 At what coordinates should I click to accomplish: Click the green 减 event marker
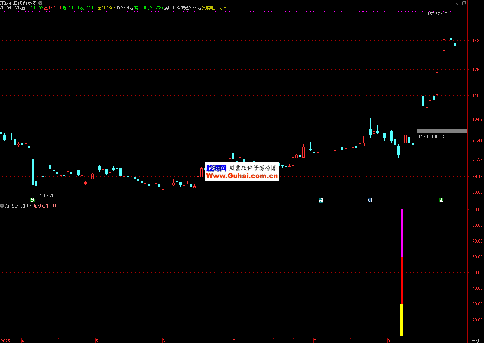[441, 200]
